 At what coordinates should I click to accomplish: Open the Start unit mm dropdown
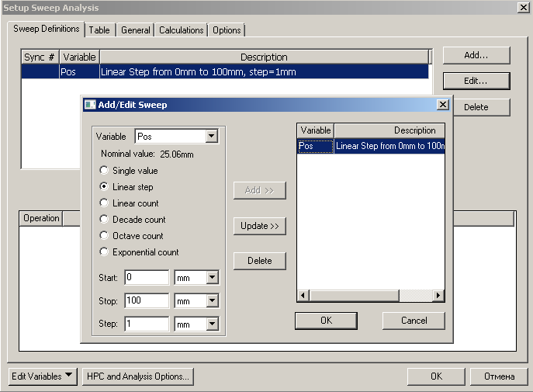point(212,277)
